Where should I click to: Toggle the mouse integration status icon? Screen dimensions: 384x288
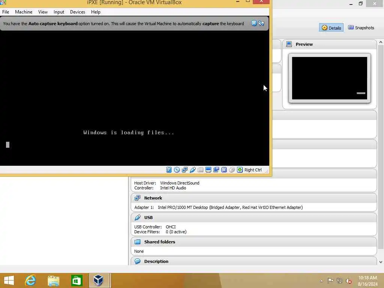(232, 170)
